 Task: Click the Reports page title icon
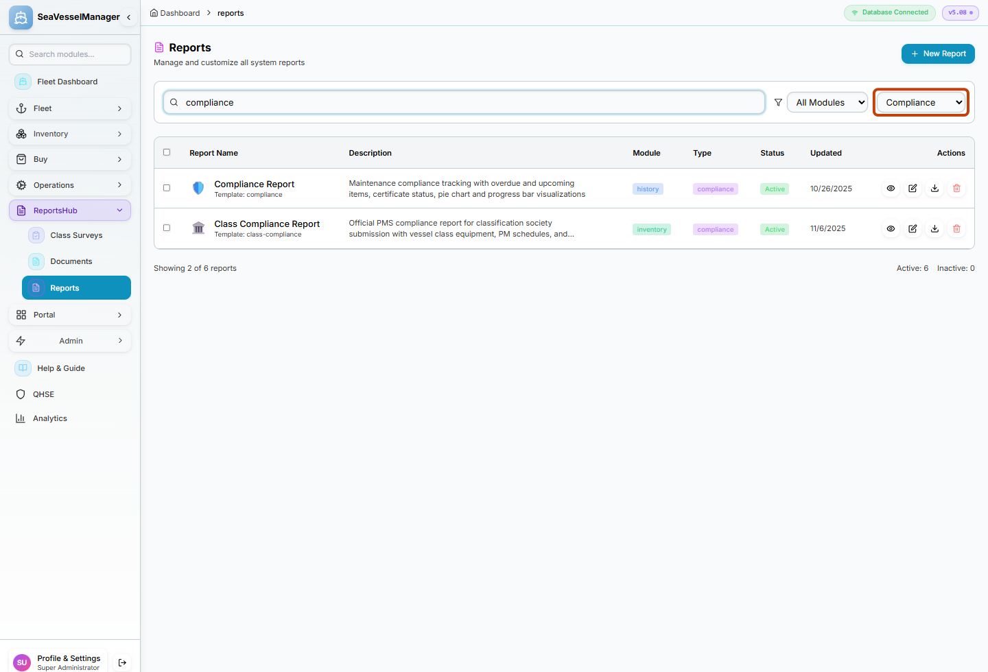click(x=159, y=47)
